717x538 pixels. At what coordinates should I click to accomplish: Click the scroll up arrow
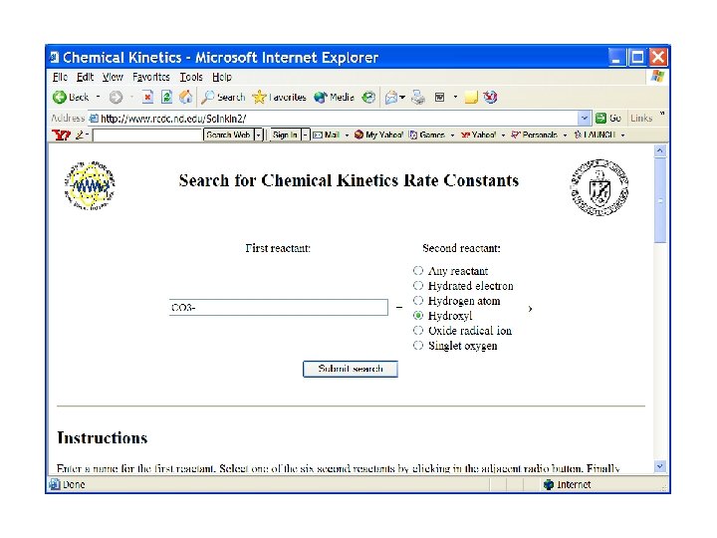point(660,151)
